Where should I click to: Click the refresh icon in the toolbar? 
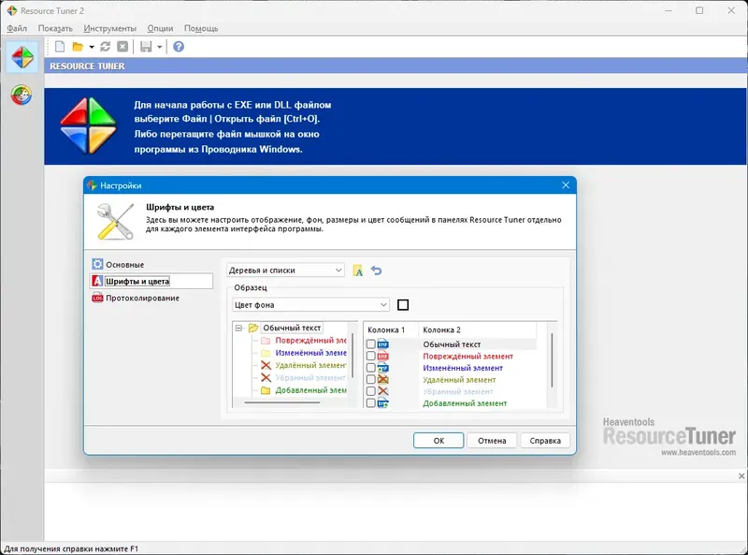106,48
